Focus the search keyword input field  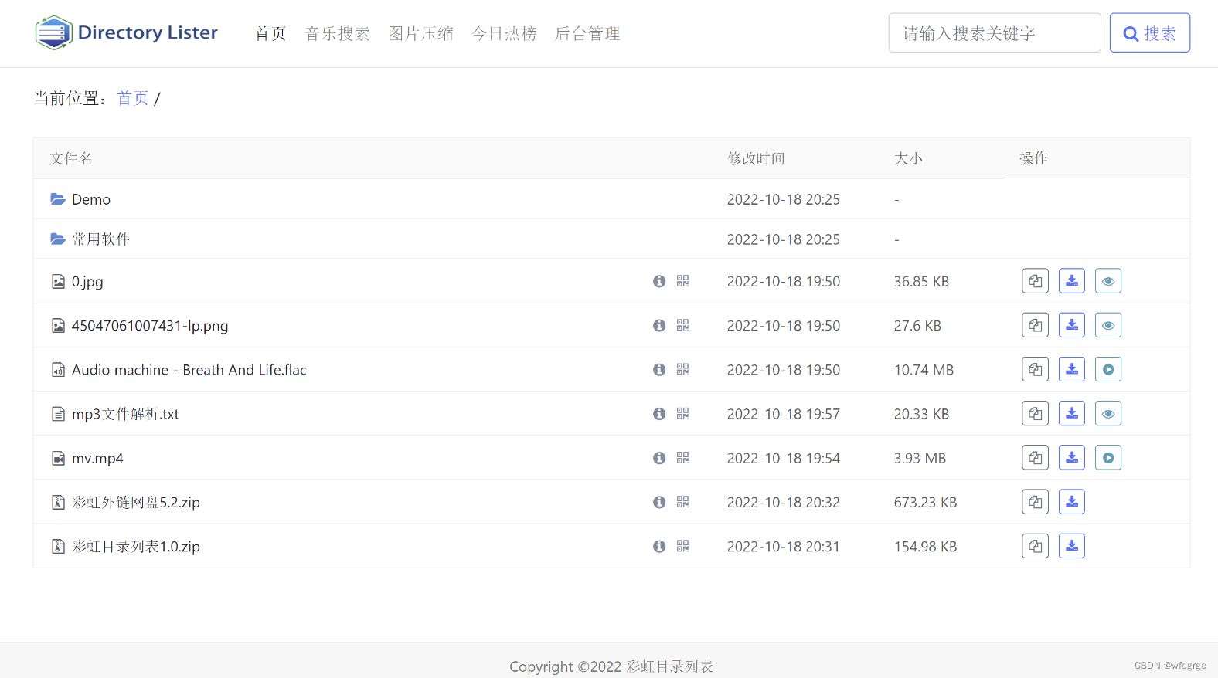(994, 33)
